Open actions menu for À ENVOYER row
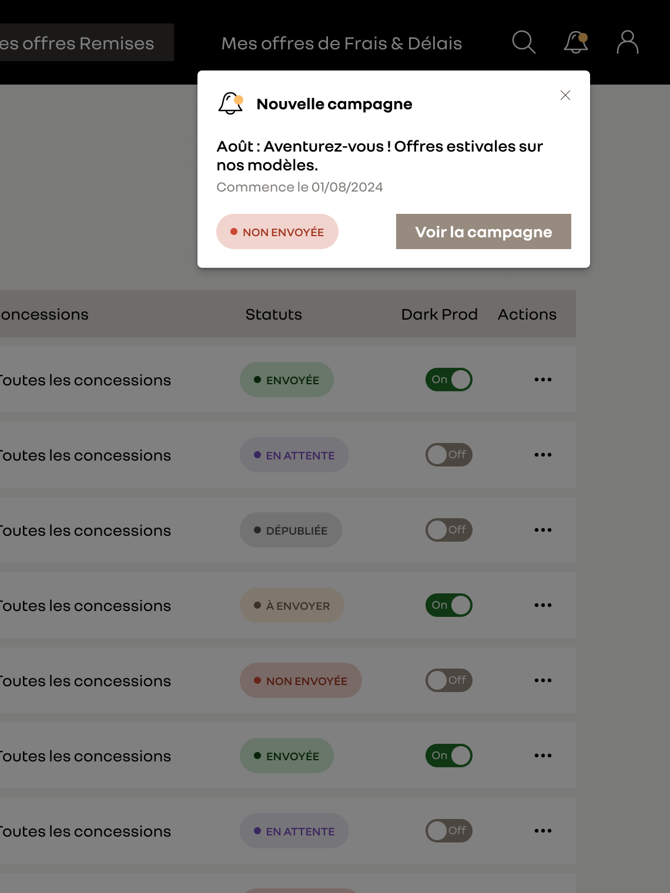Screen dimensions: 670x893 543,605
